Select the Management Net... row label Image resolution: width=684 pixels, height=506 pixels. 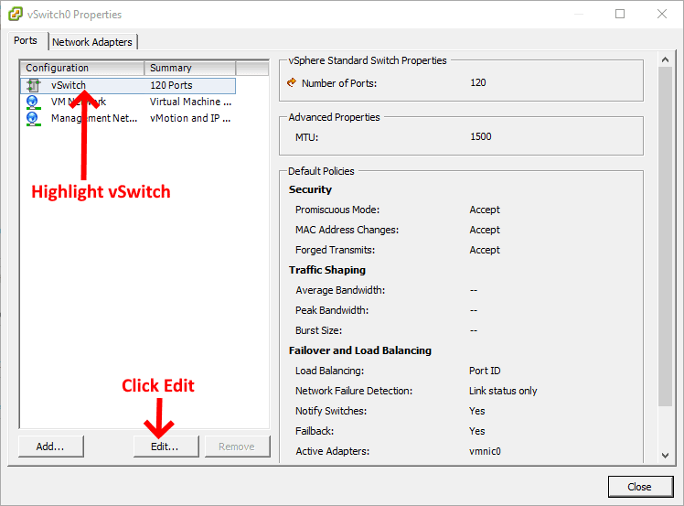click(94, 118)
